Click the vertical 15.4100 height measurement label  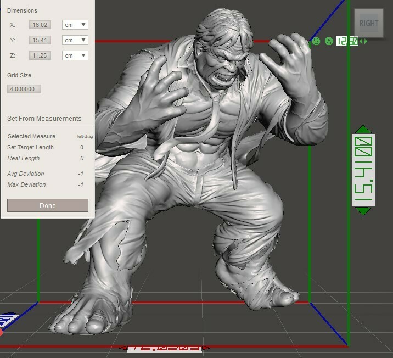click(x=363, y=170)
